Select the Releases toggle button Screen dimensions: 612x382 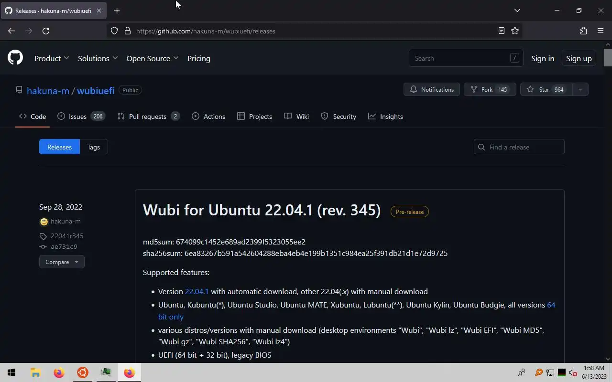(59, 147)
